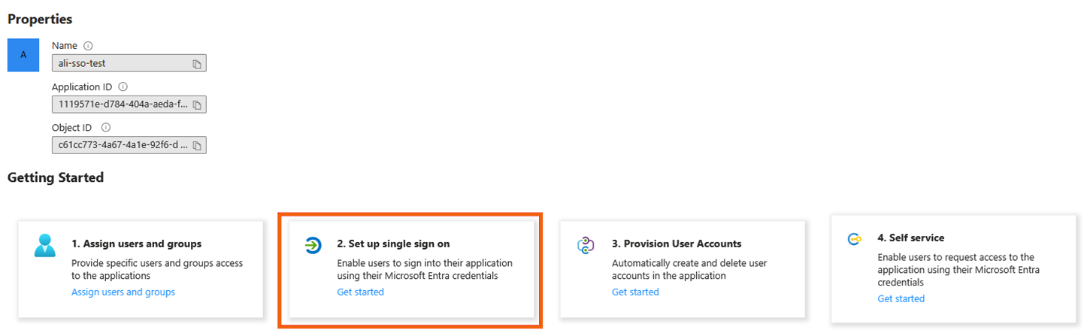Click the Provision User Accounts sync icon
This screenshot has width=1090, height=336.
coord(586,245)
